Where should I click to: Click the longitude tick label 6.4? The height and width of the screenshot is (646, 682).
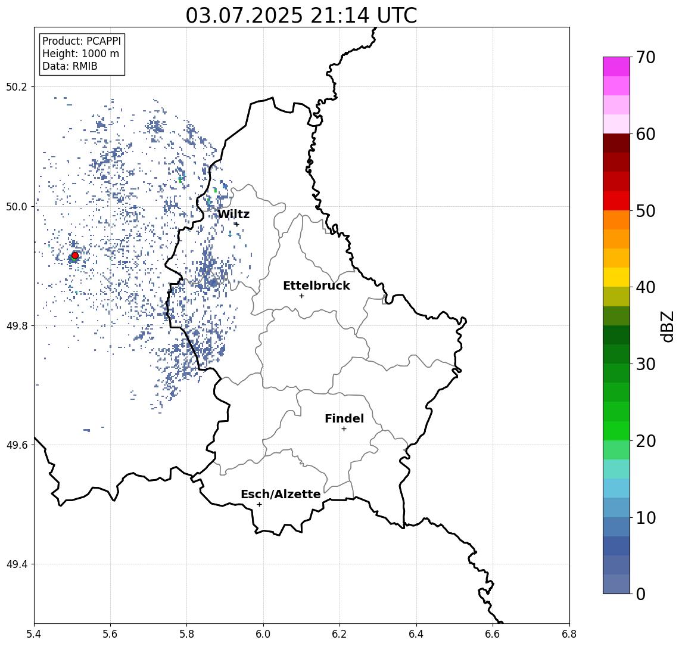(416, 634)
